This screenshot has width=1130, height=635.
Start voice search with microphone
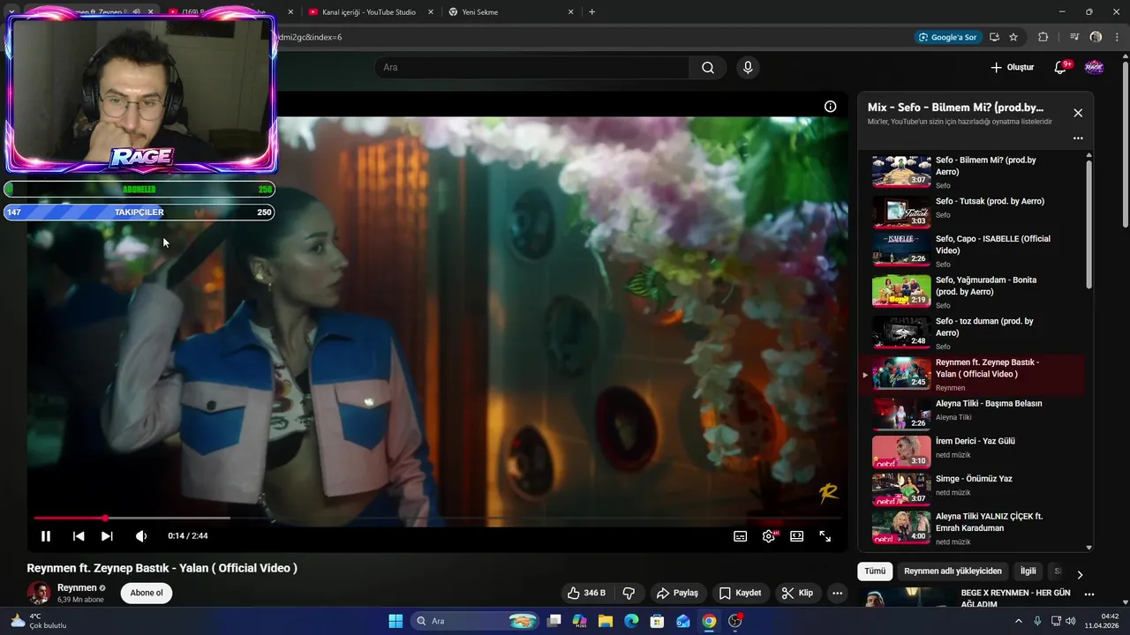coord(748,68)
